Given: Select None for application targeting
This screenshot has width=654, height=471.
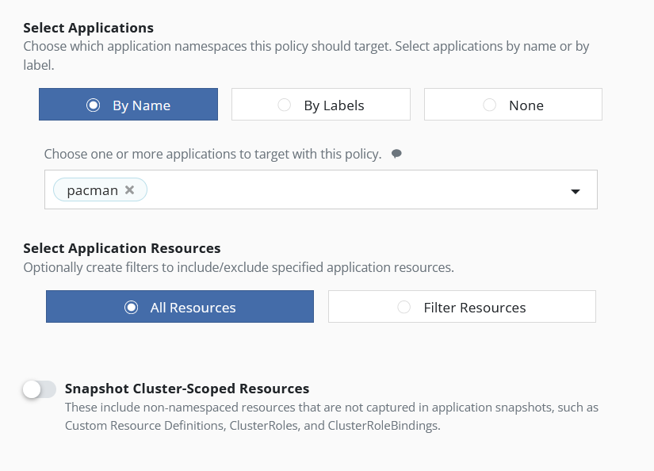Looking at the screenshot, I should pos(513,105).
